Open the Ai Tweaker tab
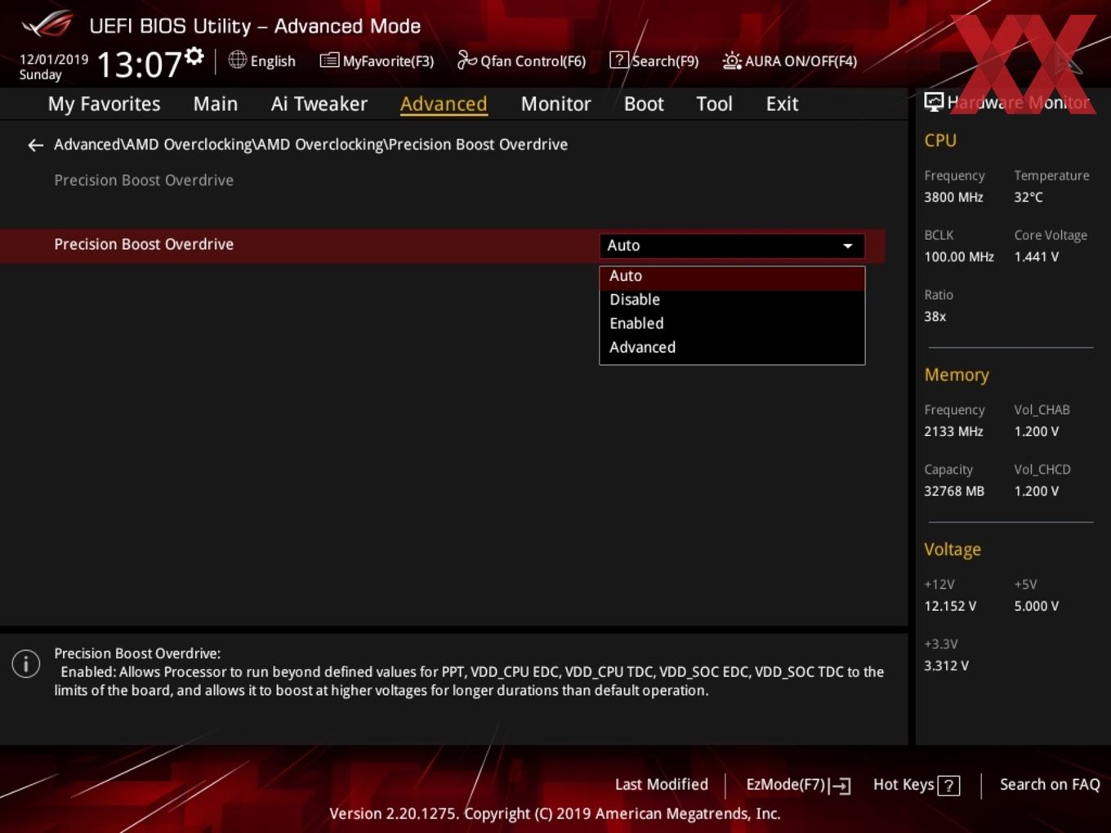Screen dimensions: 1111x833 [x=319, y=104]
